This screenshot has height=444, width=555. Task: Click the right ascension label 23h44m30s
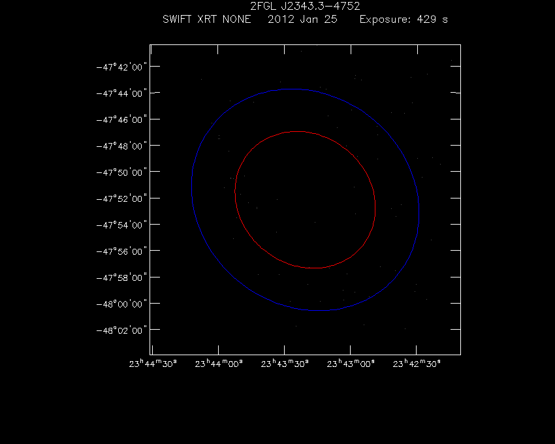153,364
